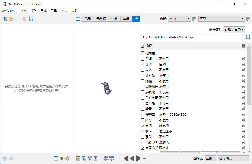Enable the 色调 checkbox
This screenshot has height=164, width=252.
coord(143,59)
